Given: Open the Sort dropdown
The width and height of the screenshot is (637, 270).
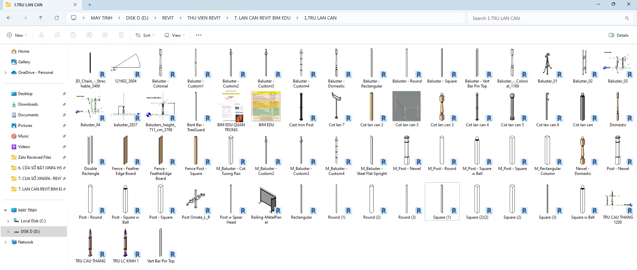Looking at the screenshot, I should click(x=145, y=35).
